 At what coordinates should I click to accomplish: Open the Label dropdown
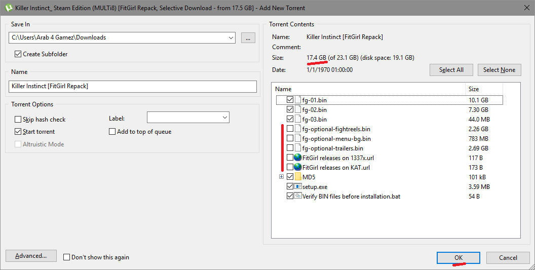pos(225,118)
